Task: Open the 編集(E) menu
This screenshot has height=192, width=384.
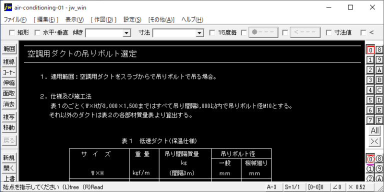Action: pos(46,20)
